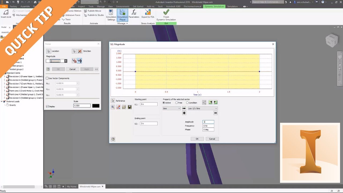Image resolution: width=343 pixels, height=193 pixels.
Task: Expand Revolution:3 joint in browser
Action: [x=4, y=76]
